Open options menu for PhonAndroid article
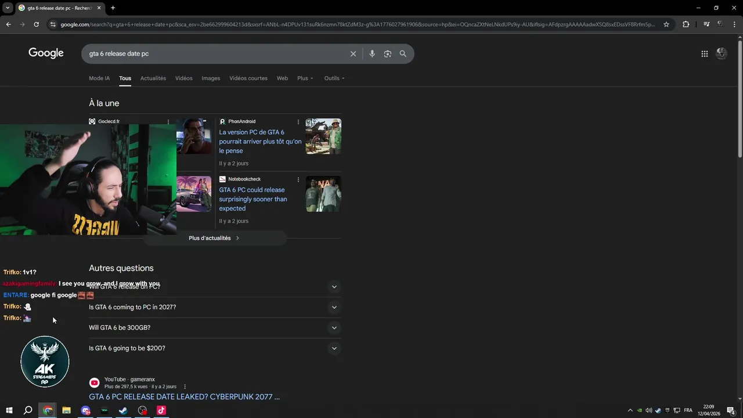The width and height of the screenshot is (743, 418). pos(298,122)
